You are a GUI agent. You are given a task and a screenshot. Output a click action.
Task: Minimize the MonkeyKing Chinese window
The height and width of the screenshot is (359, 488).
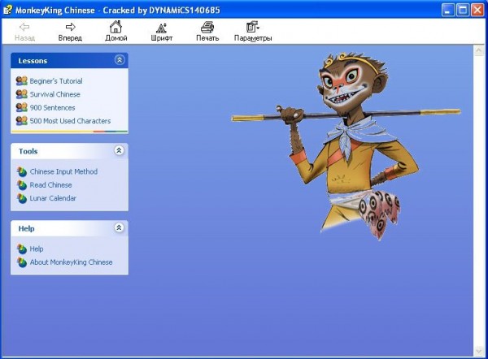click(447, 11)
